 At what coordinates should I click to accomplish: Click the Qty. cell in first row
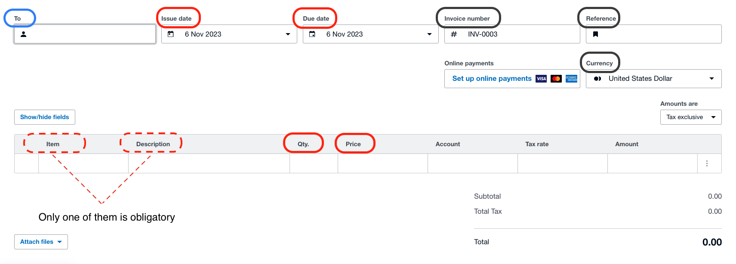click(314, 163)
